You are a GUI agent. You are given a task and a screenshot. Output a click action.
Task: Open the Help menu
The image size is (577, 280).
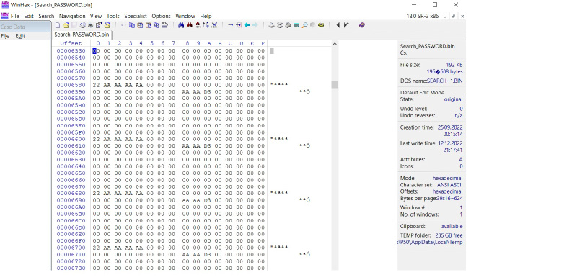pos(206,16)
